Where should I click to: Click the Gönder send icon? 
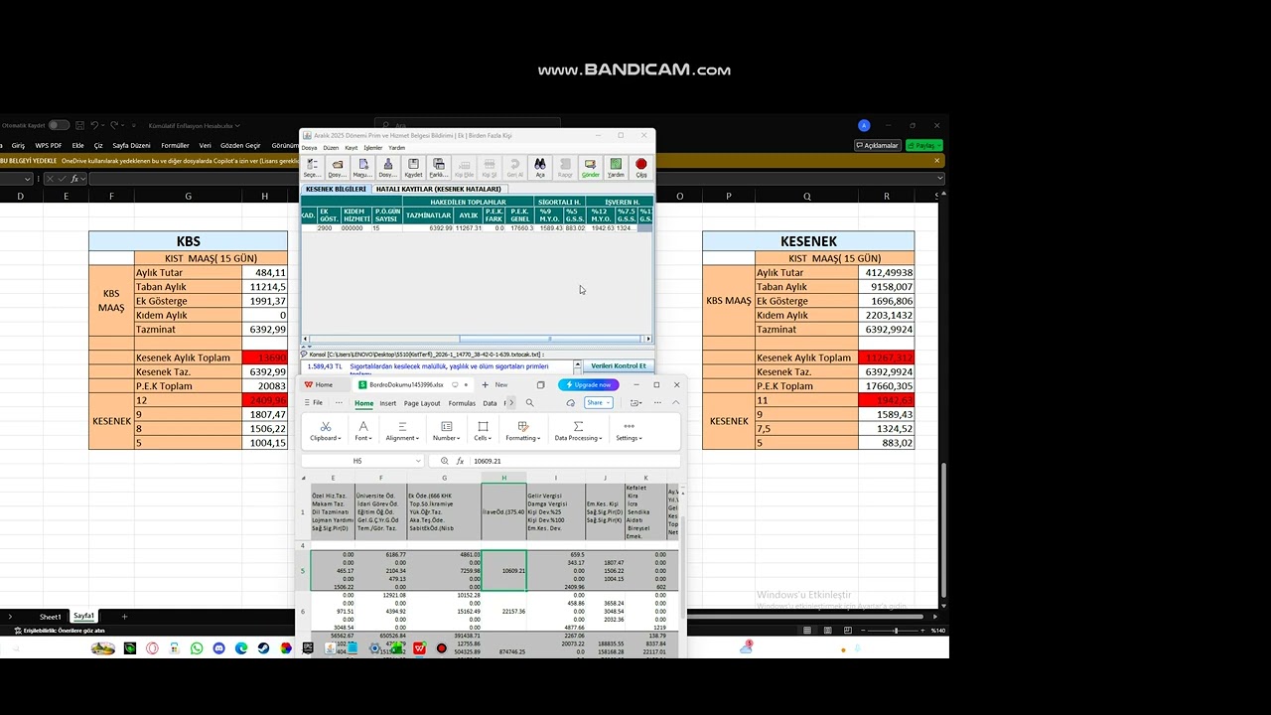tap(591, 167)
